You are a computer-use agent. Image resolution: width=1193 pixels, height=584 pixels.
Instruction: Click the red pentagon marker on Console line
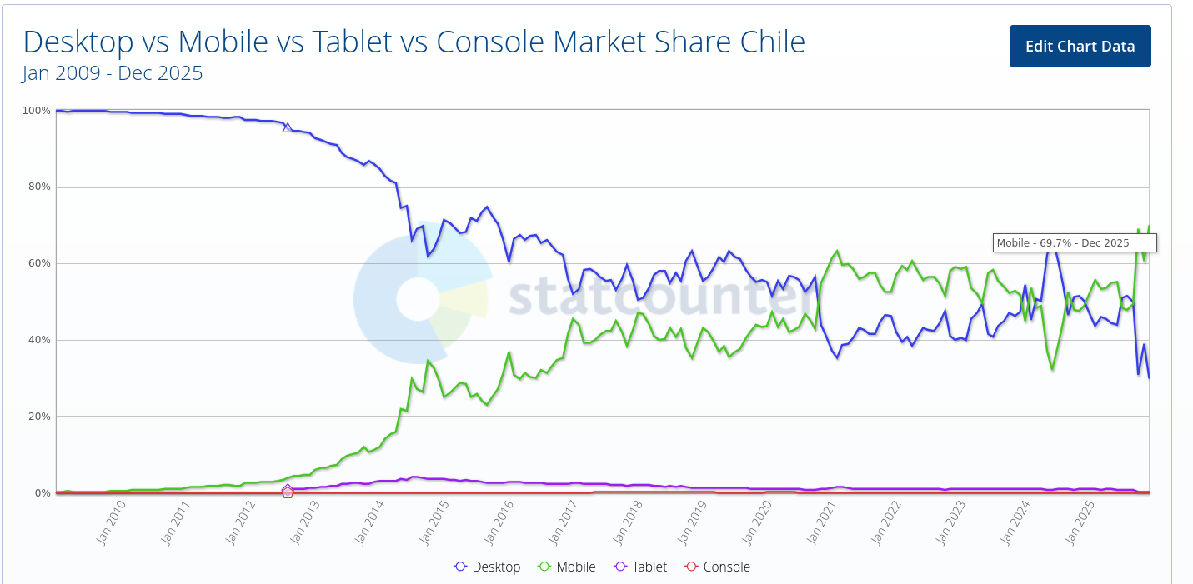[x=288, y=492]
